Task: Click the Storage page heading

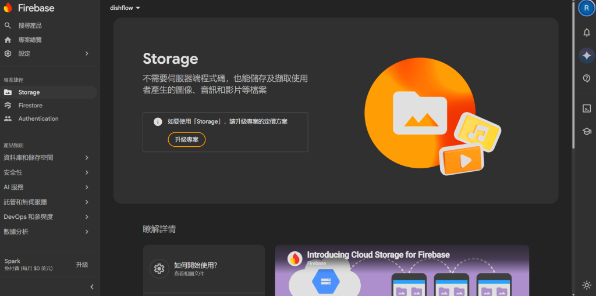Action: point(171,59)
